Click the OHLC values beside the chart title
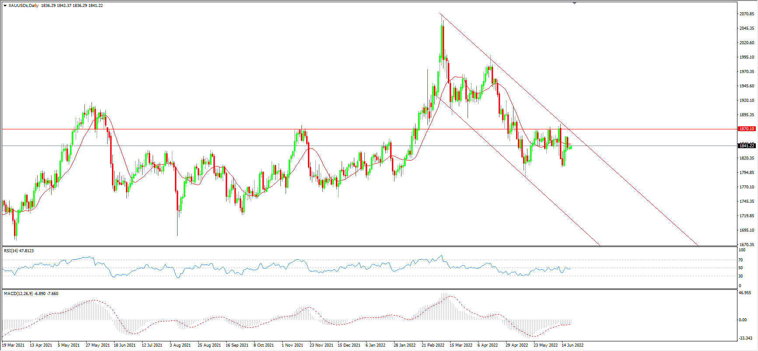 [72, 6]
